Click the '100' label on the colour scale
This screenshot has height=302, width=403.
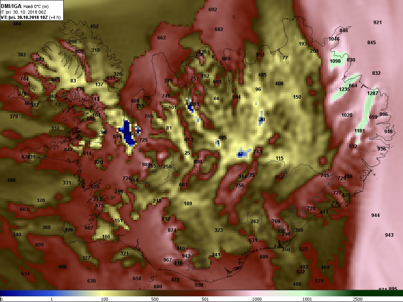[105, 299]
